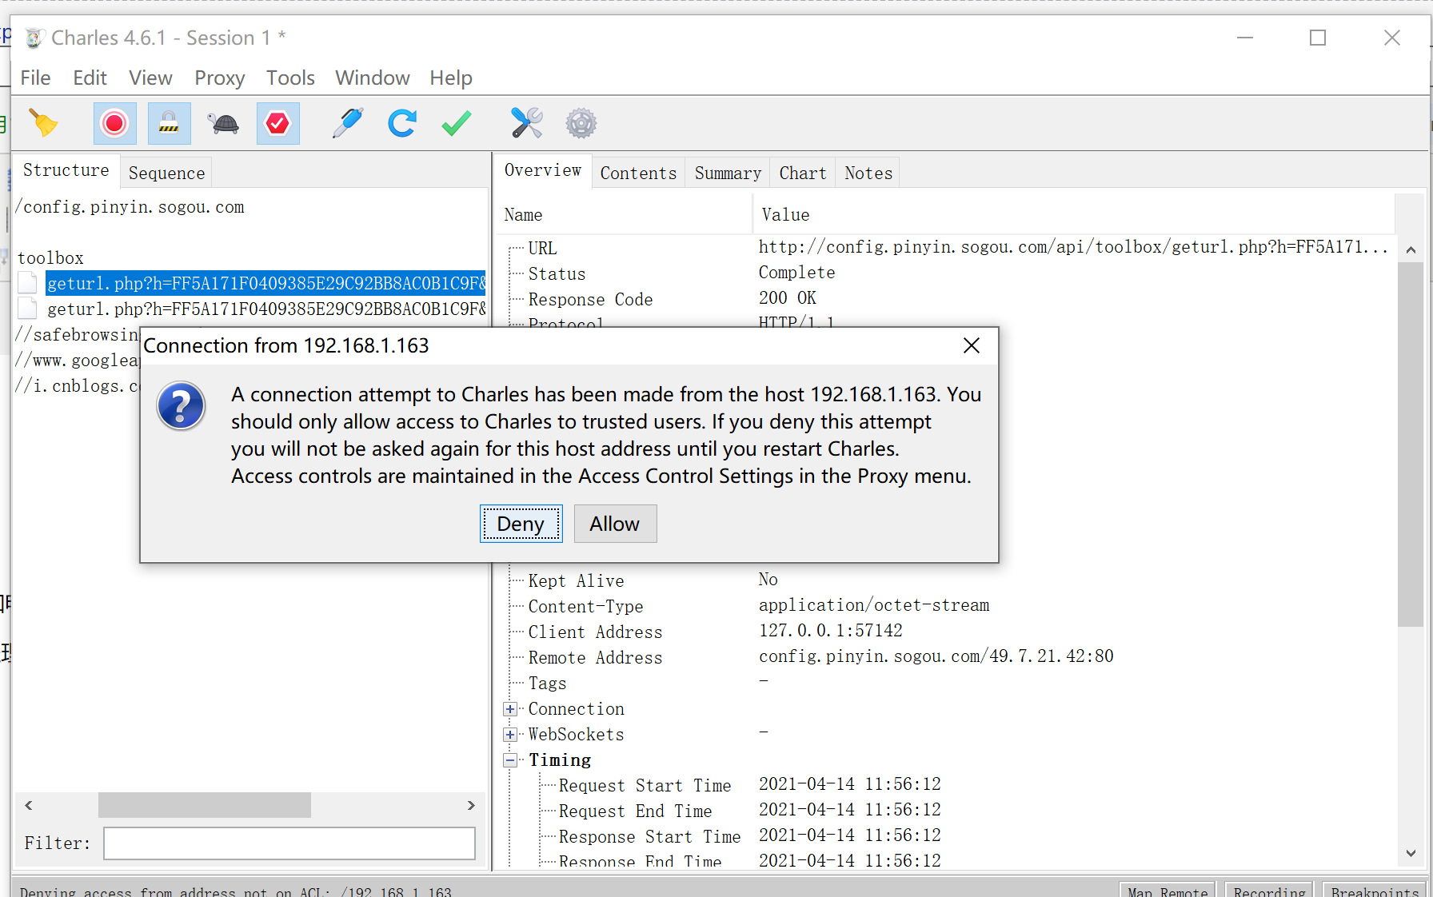Click the Recording status button
The width and height of the screenshot is (1433, 897).
click(x=1269, y=890)
